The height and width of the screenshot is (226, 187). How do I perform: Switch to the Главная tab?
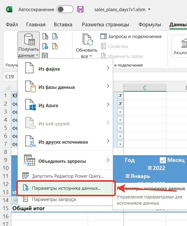tap(36, 24)
